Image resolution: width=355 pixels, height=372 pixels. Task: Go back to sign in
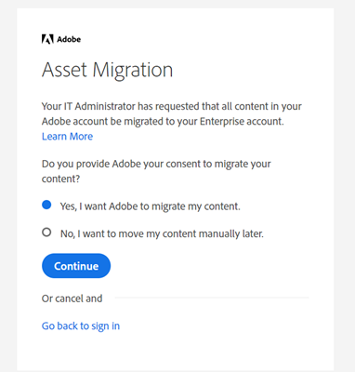pos(81,326)
